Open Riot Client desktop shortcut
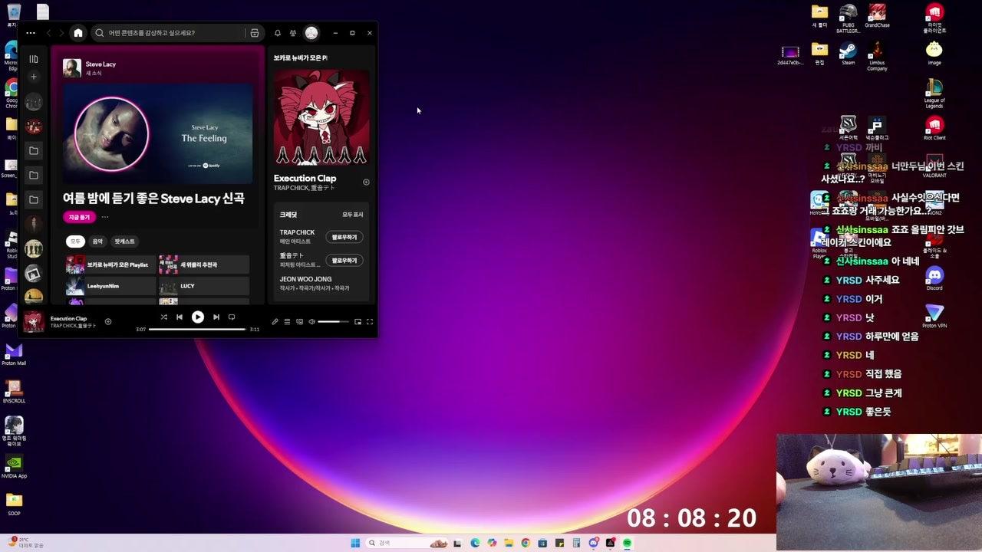This screenshot has height=552, width=982. click(934, 128)
